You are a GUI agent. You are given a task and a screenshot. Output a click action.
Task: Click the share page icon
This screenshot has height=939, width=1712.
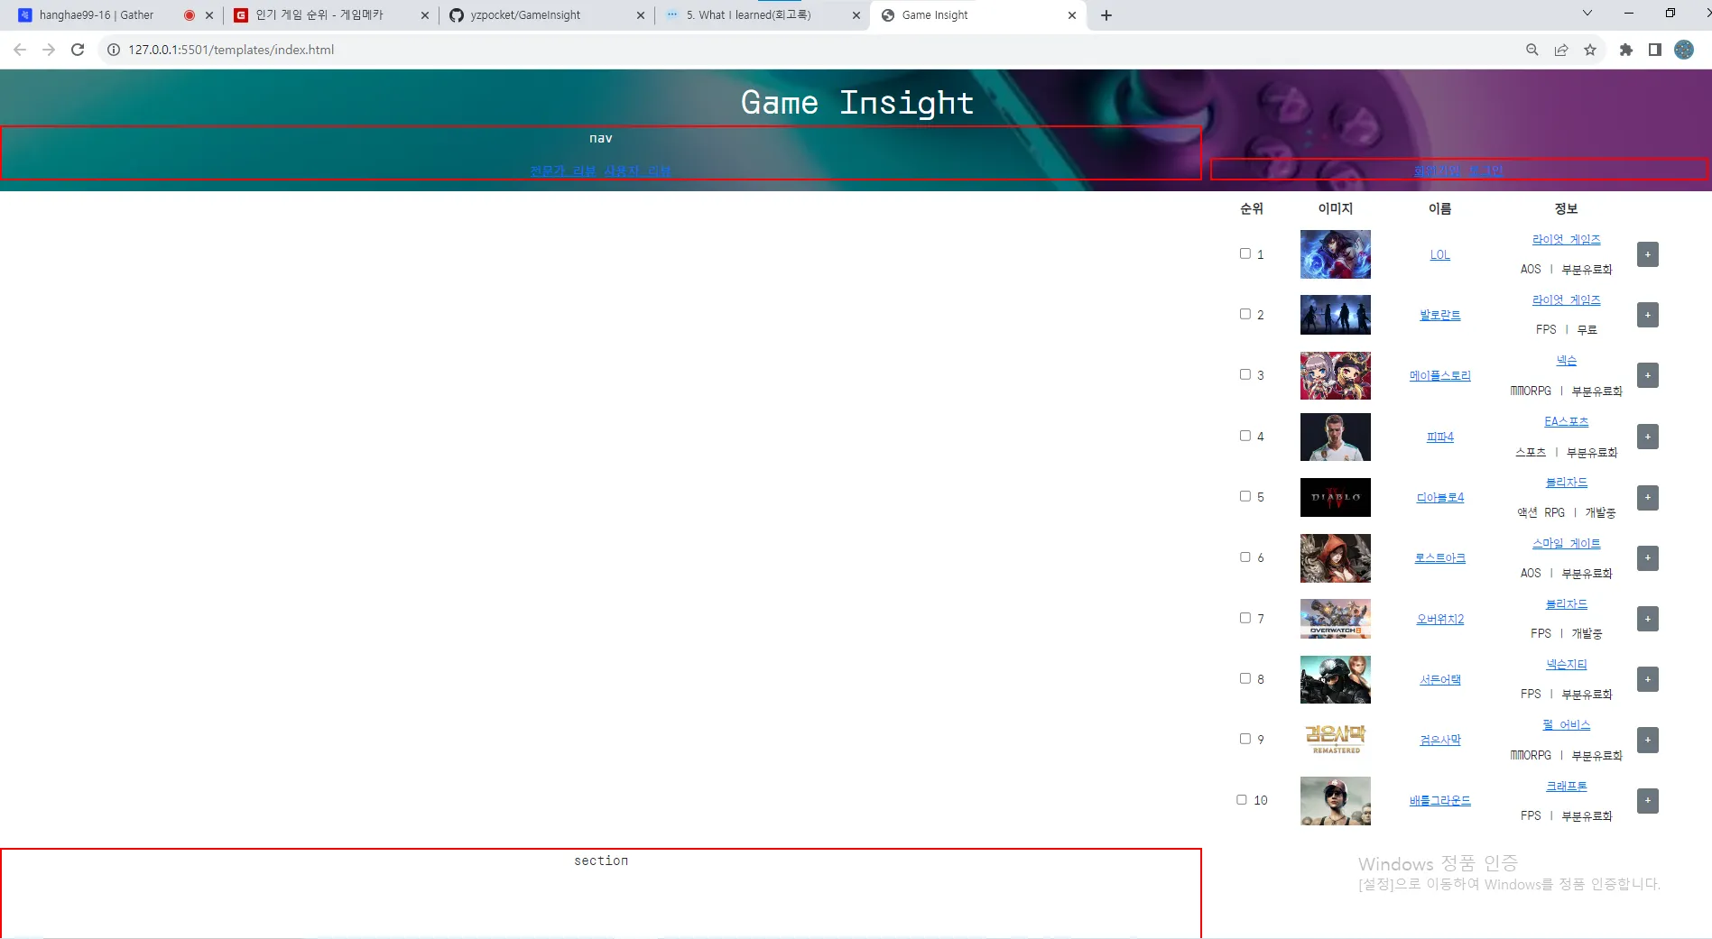(x=1561, y=50)
